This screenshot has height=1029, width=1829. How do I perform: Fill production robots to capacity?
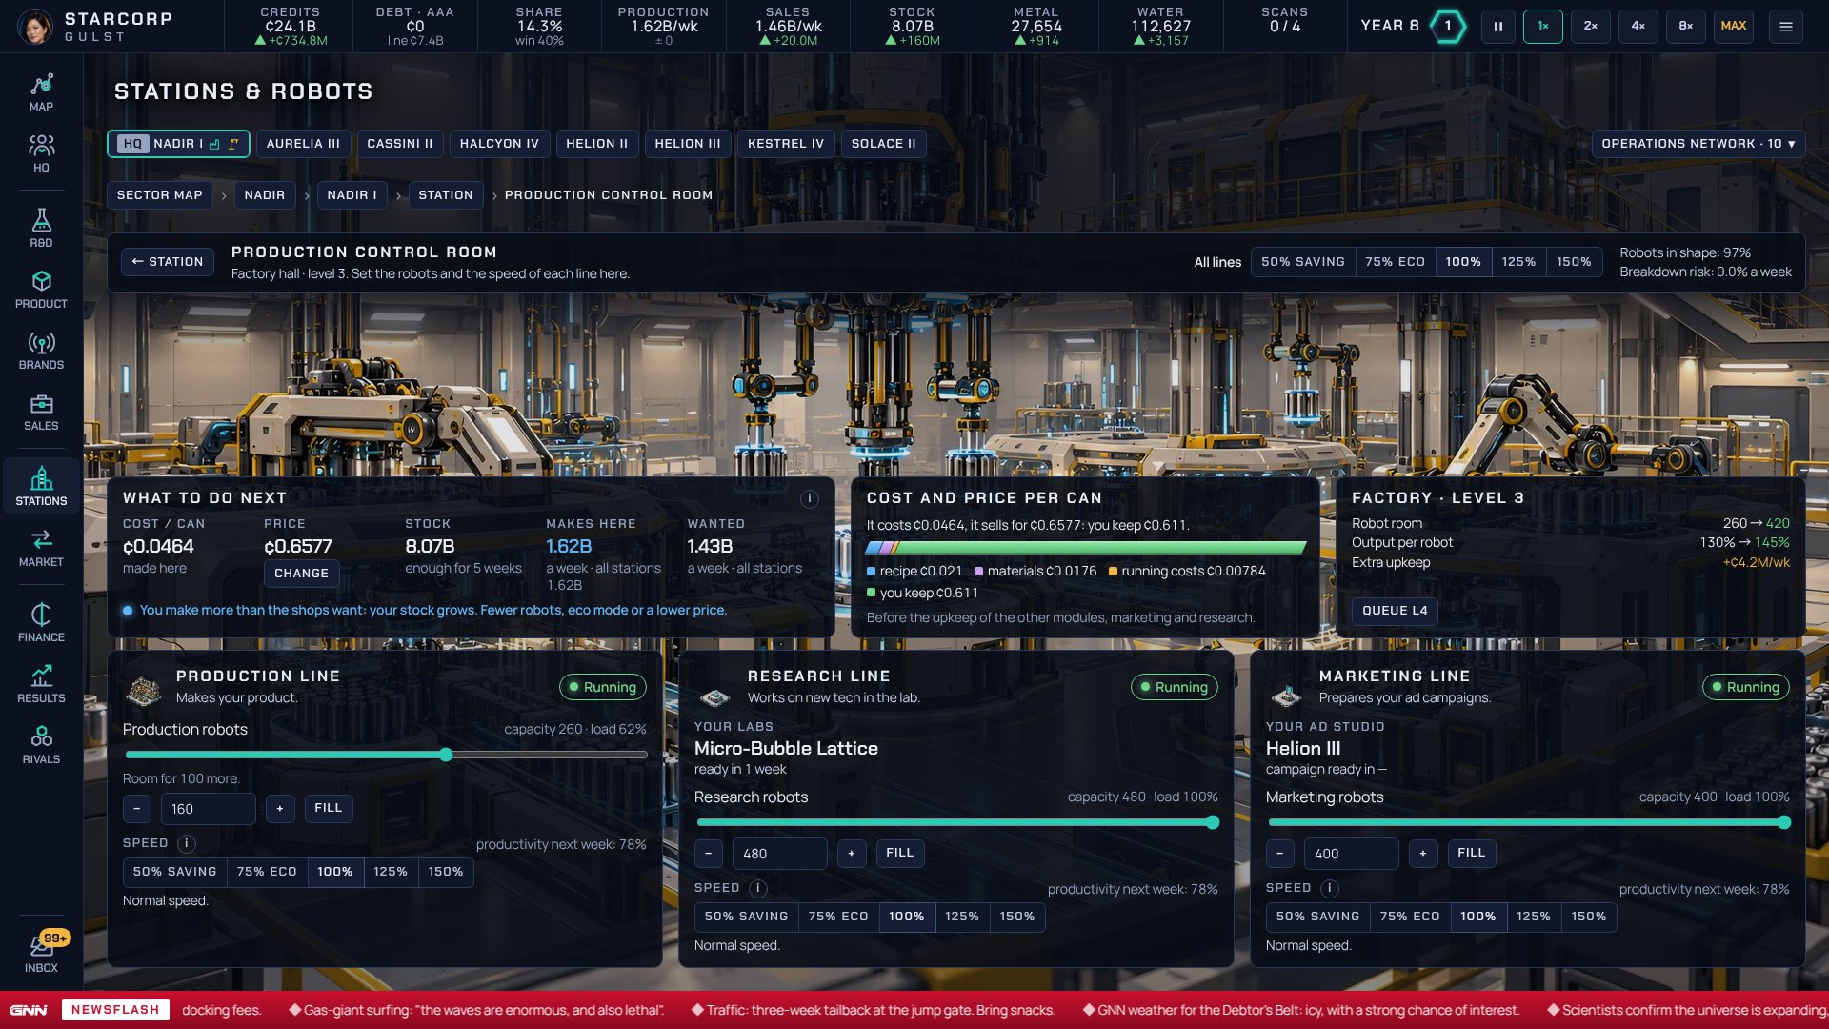point(328,808)
